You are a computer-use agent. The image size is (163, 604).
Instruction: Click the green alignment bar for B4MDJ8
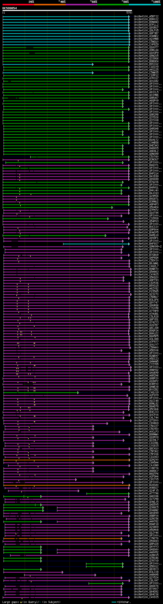click(55, 235)
